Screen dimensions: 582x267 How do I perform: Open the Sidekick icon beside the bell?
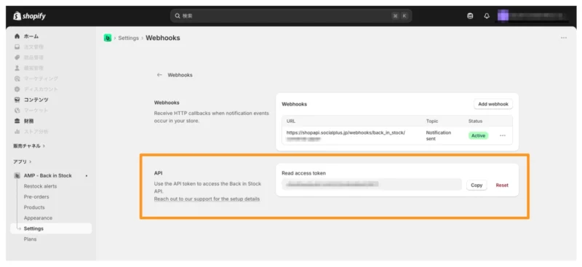click(470, 16)
